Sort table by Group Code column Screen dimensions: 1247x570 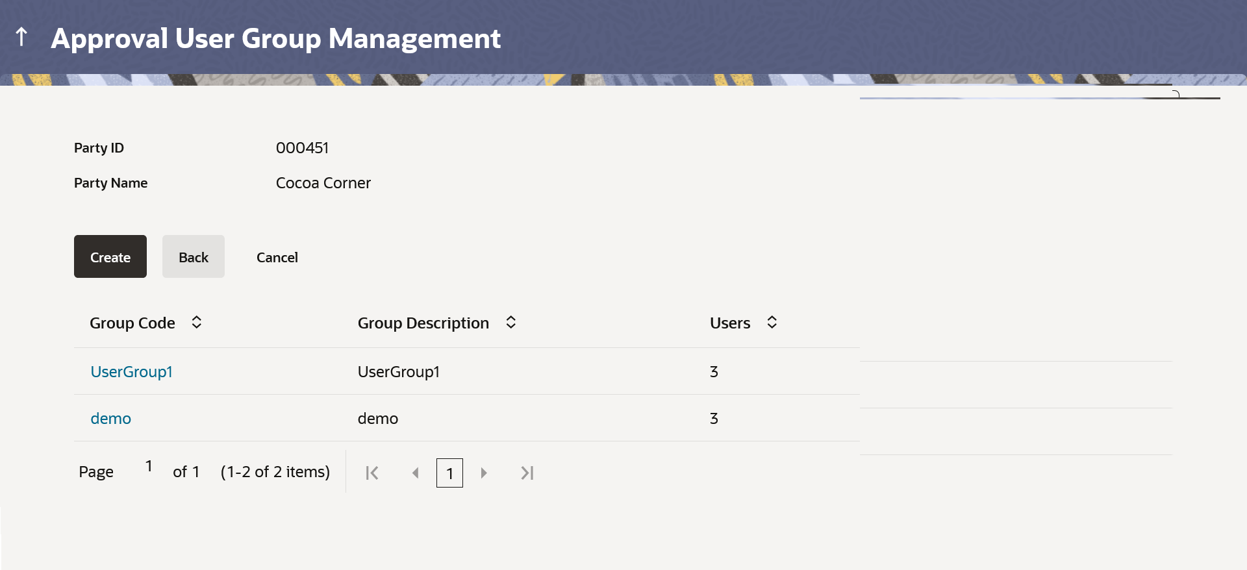pos(197,322)
